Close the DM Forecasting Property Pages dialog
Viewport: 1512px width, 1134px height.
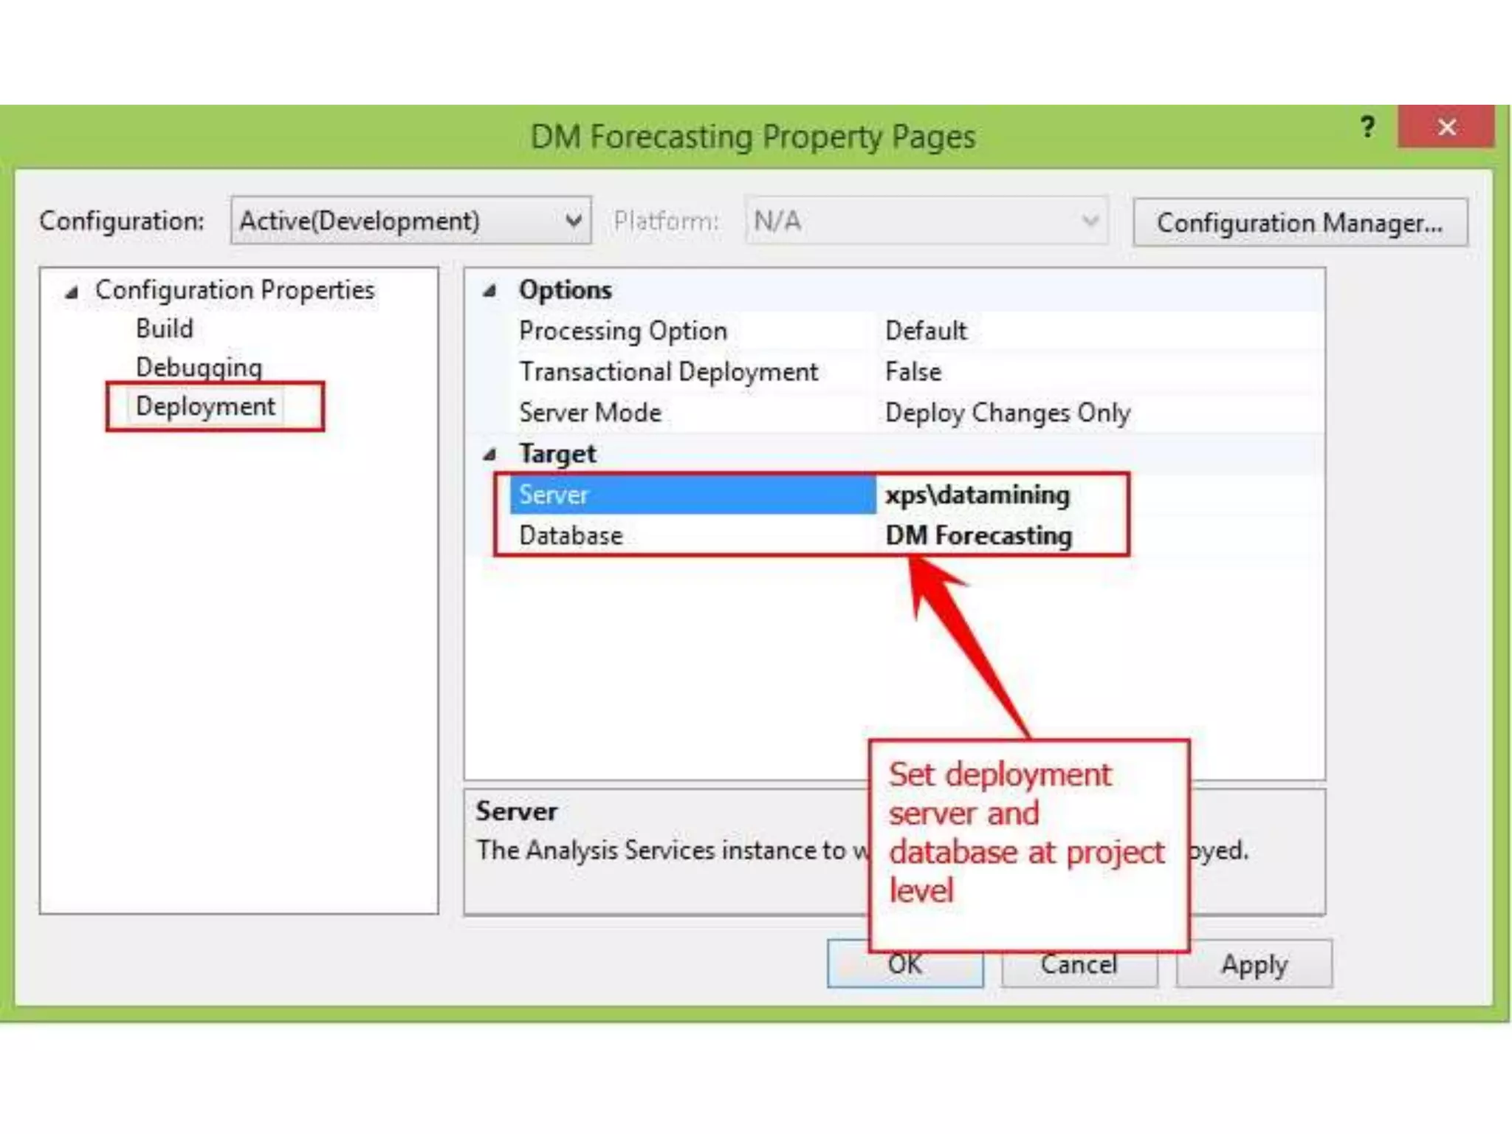coord(1446,128)
